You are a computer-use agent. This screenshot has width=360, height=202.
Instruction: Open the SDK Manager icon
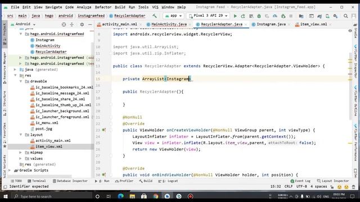coord(335,16)
